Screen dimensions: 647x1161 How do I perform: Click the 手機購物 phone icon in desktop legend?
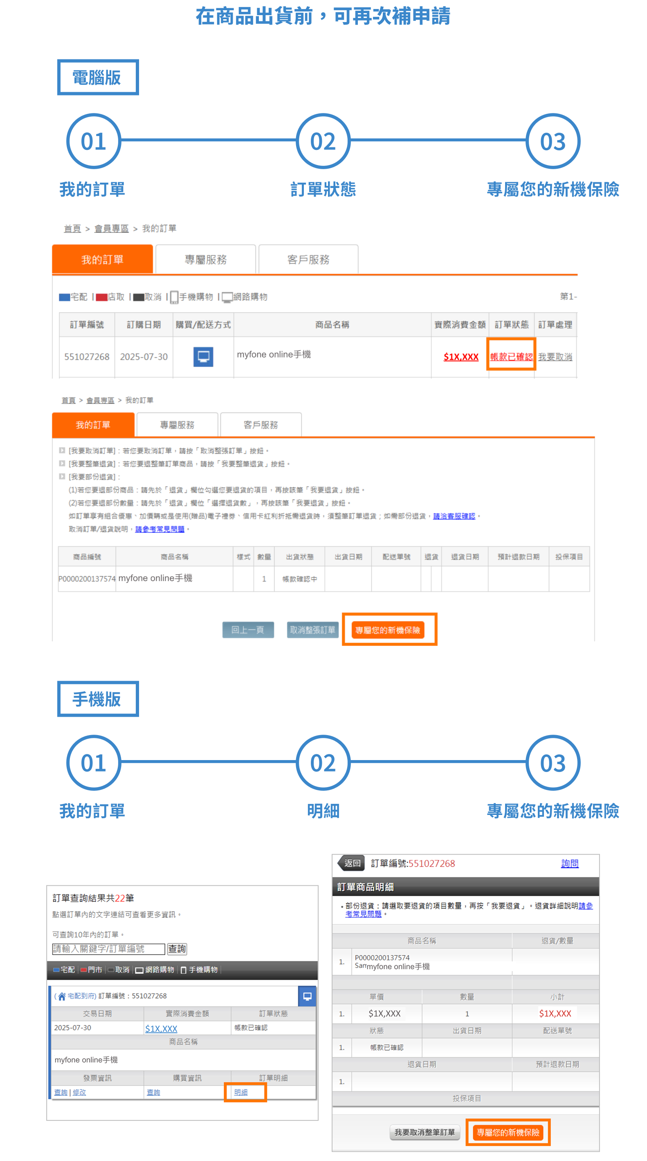pos(174,297)
